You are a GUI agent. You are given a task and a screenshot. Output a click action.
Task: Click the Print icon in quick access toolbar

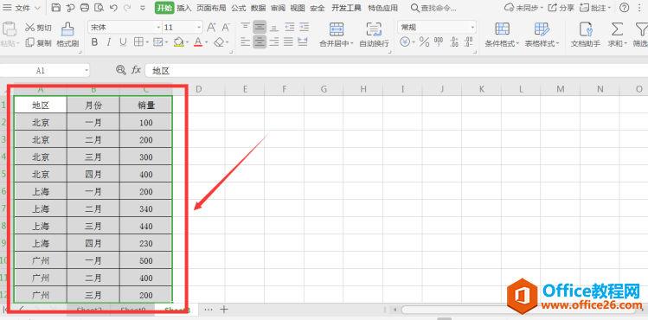click(x=84, y=8)
